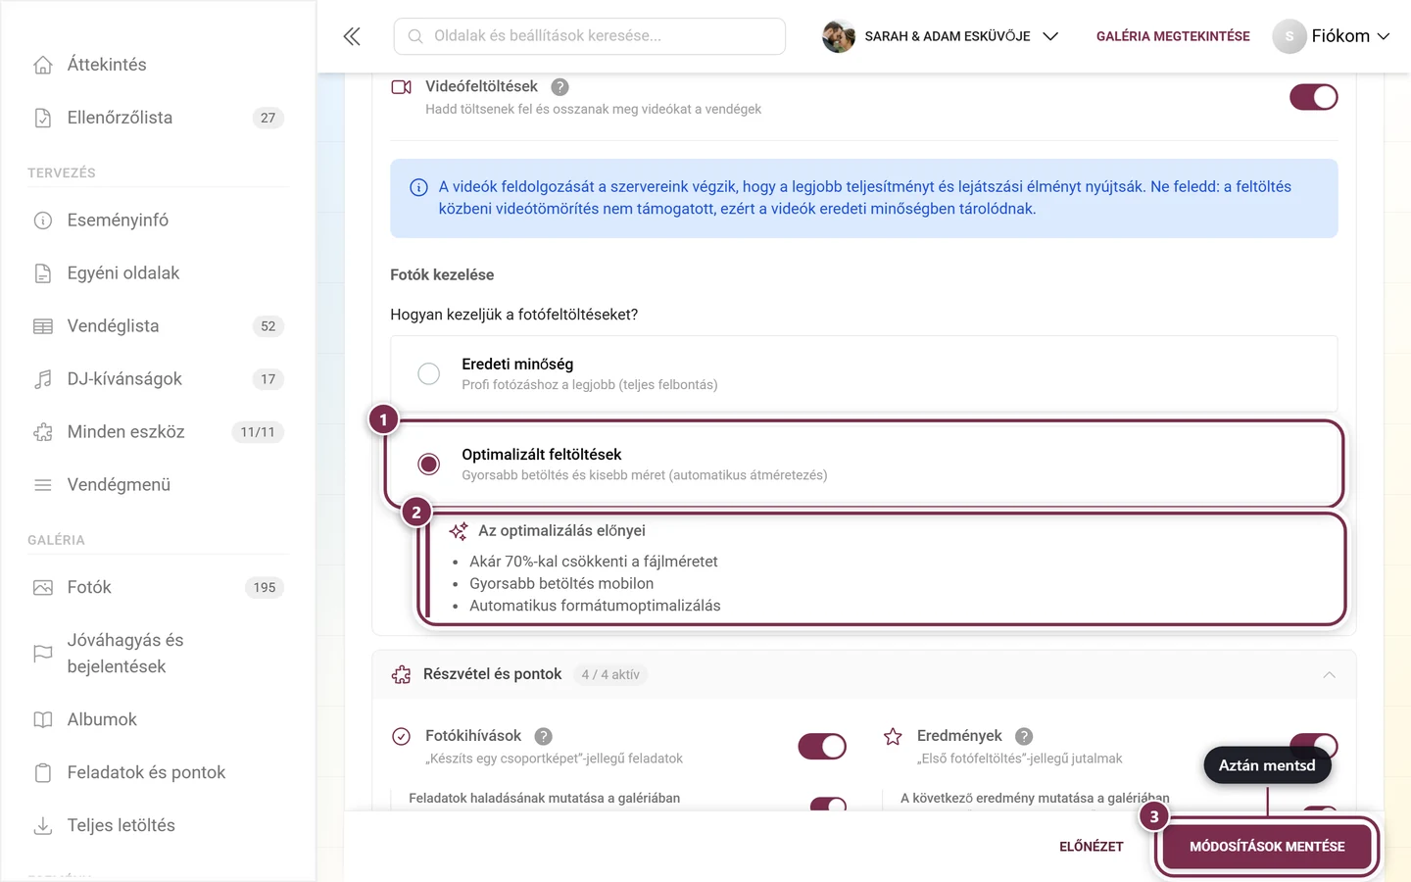Click the 4 / 4 aktív badge
The width and height of the screenshot is (1411, 882).
coord(610,674)
